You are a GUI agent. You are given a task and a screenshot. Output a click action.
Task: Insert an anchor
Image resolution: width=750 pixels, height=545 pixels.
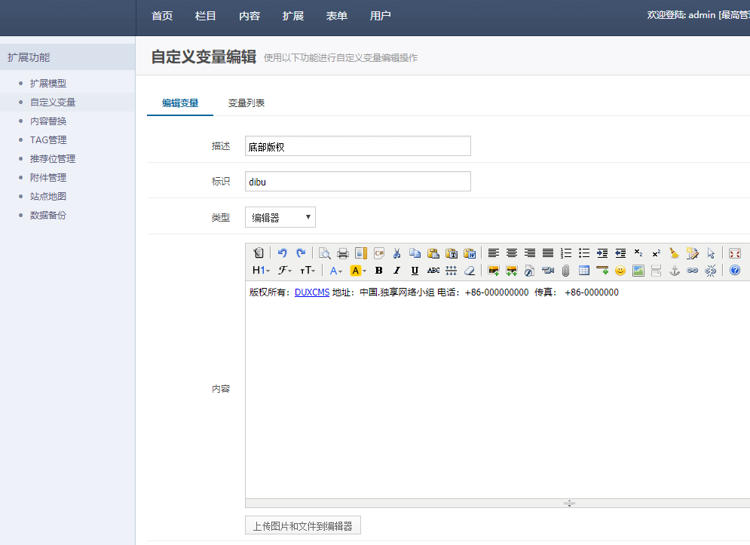coord(675,271)
